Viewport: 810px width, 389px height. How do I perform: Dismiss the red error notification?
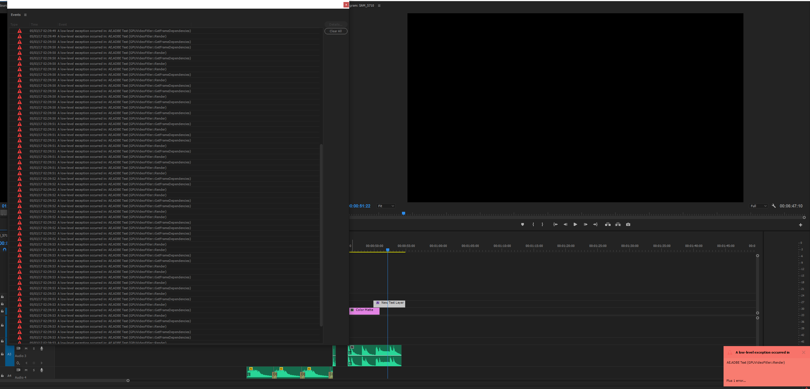803,352
